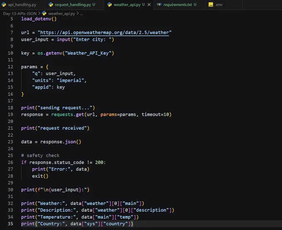282x230 pixels.
Task: Click the "Country:" string
Action: (51, 224)
